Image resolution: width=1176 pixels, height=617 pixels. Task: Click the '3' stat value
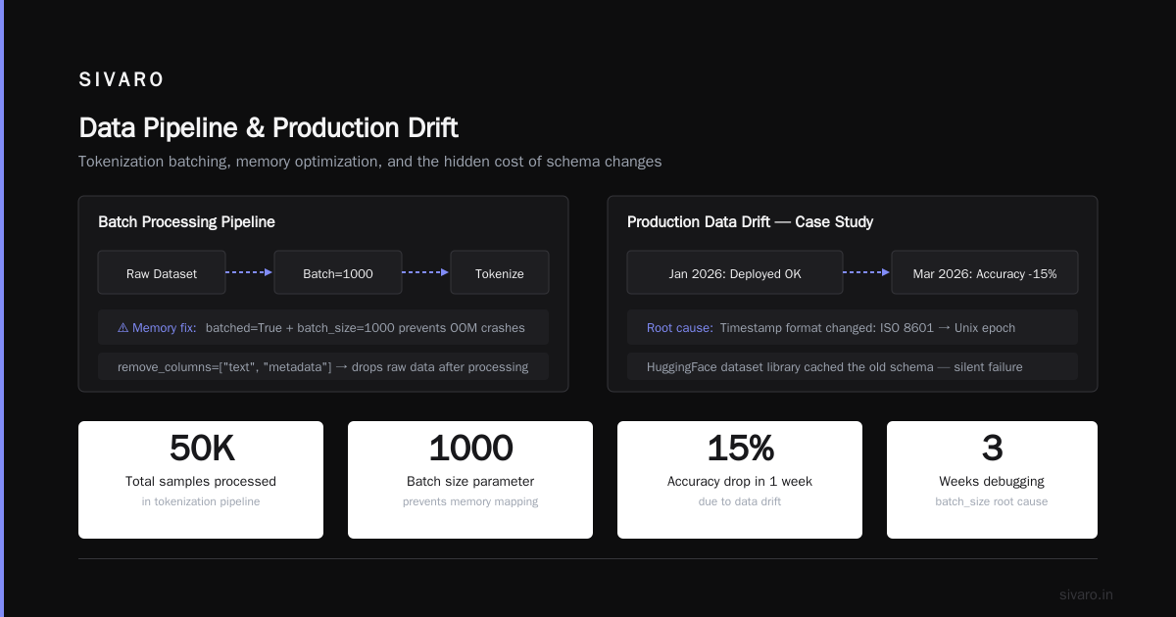992,449
